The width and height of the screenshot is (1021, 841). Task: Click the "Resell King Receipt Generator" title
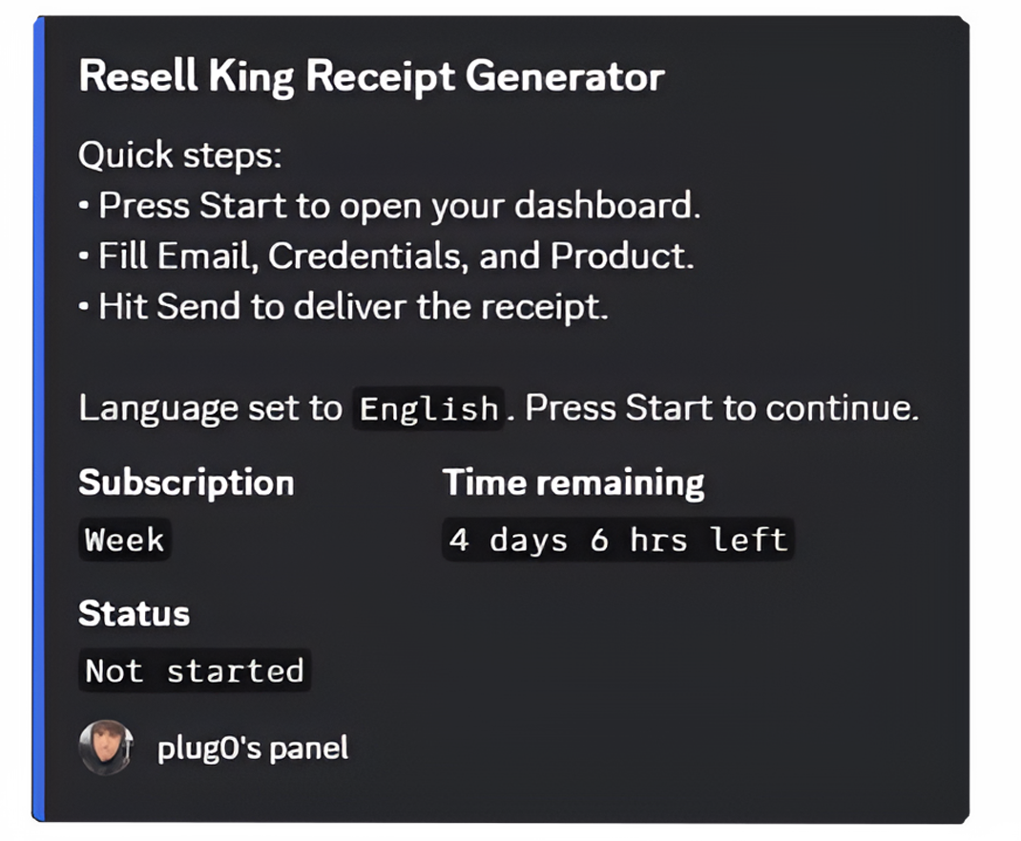(371, 76)
